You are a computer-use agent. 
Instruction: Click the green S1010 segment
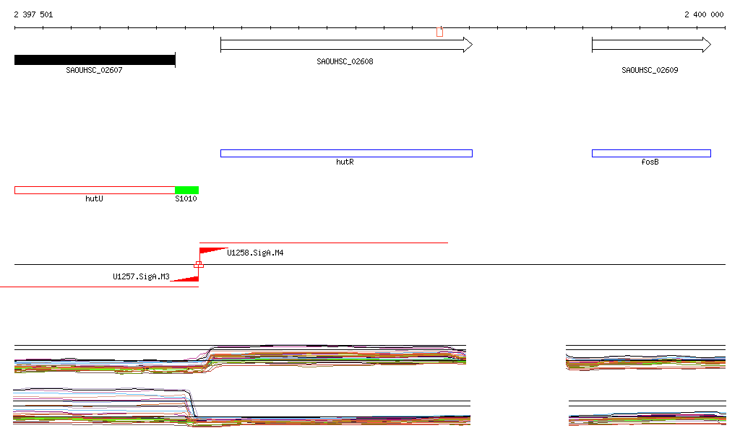tap(187, 190)
